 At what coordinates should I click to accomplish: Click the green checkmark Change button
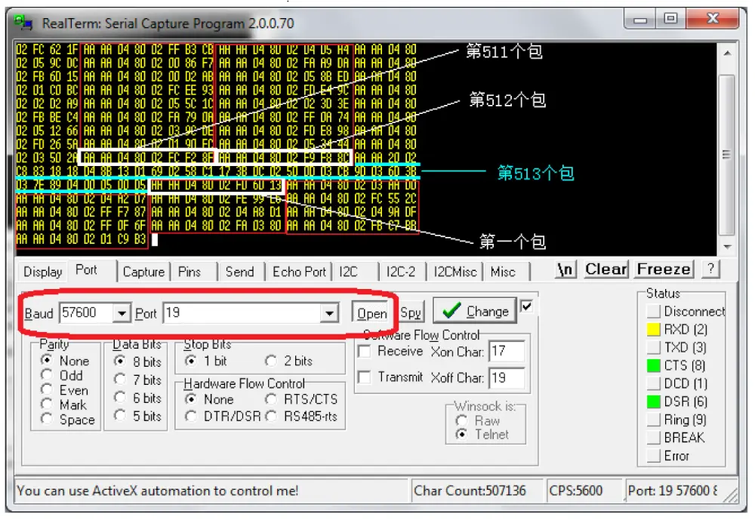click(475, 311)
